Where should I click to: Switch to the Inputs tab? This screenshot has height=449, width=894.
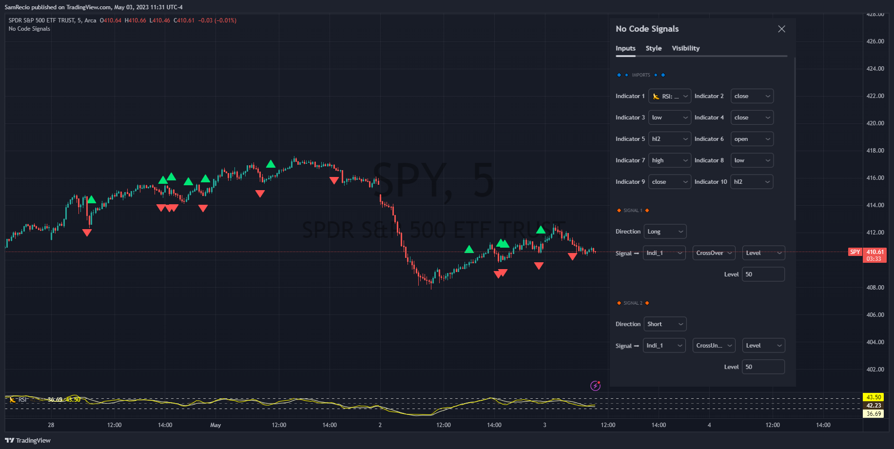pyautogui.click(x=625, y=48)
